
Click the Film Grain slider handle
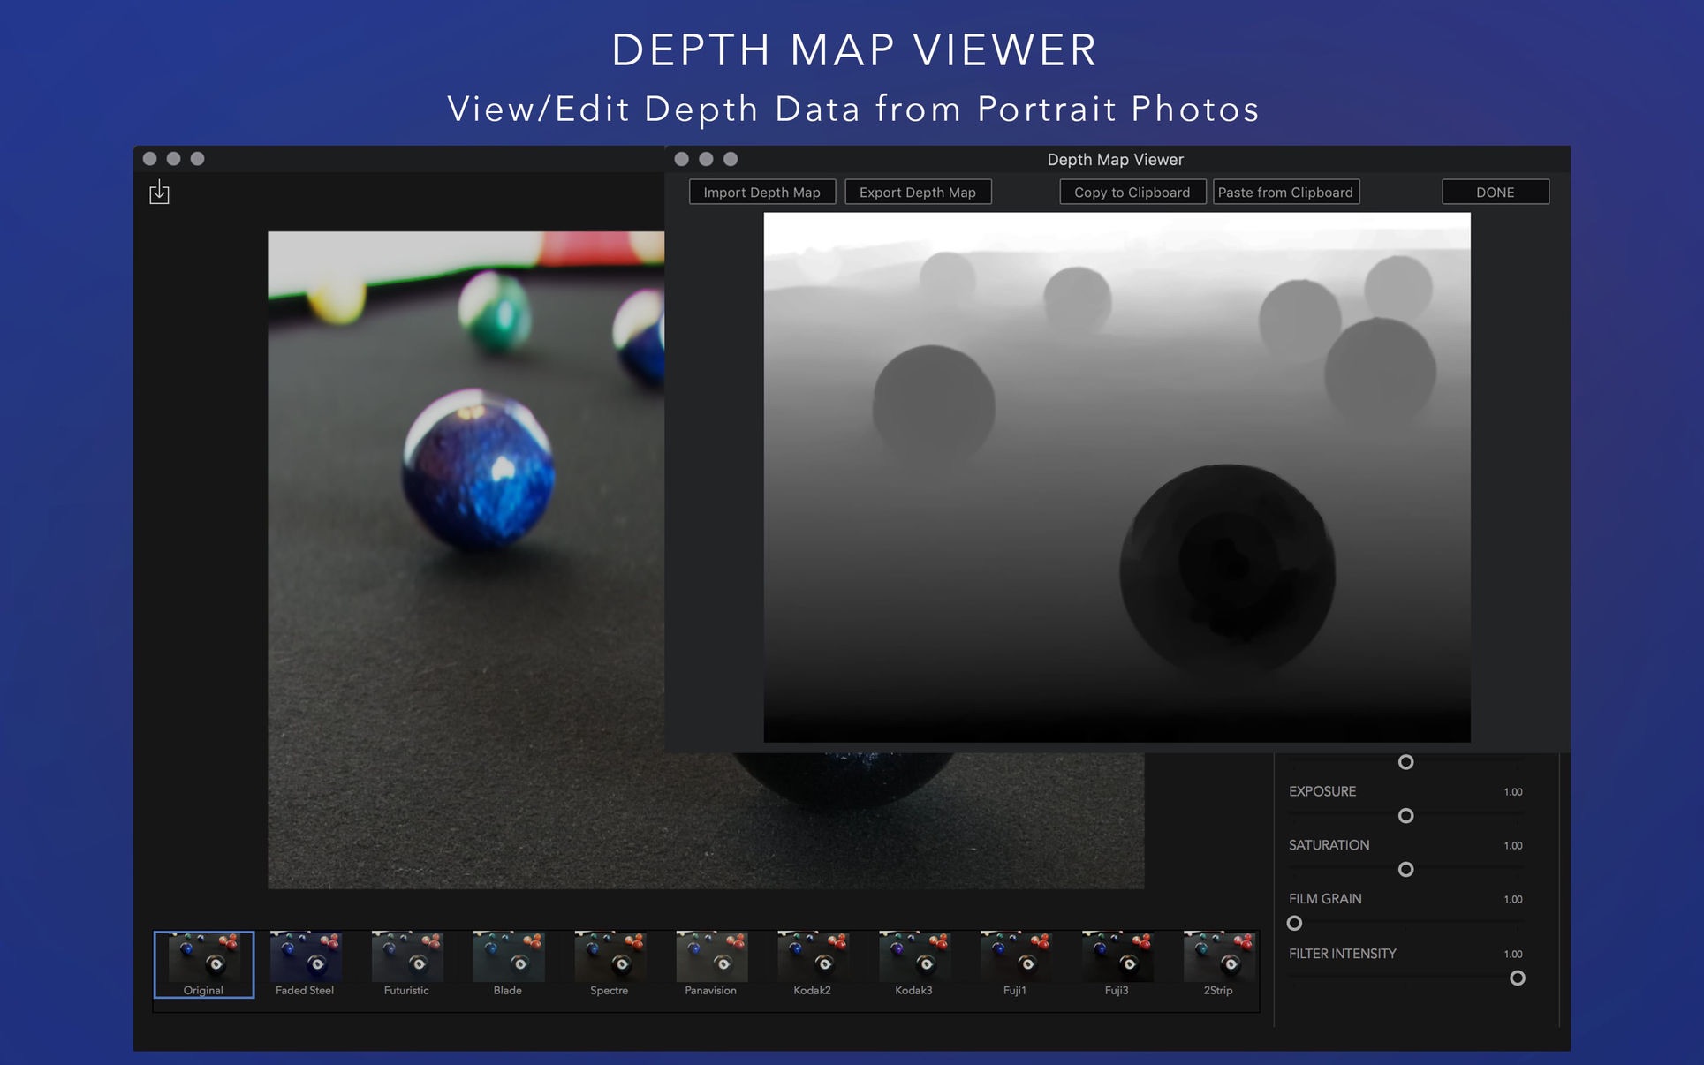tap(1294, 924)
